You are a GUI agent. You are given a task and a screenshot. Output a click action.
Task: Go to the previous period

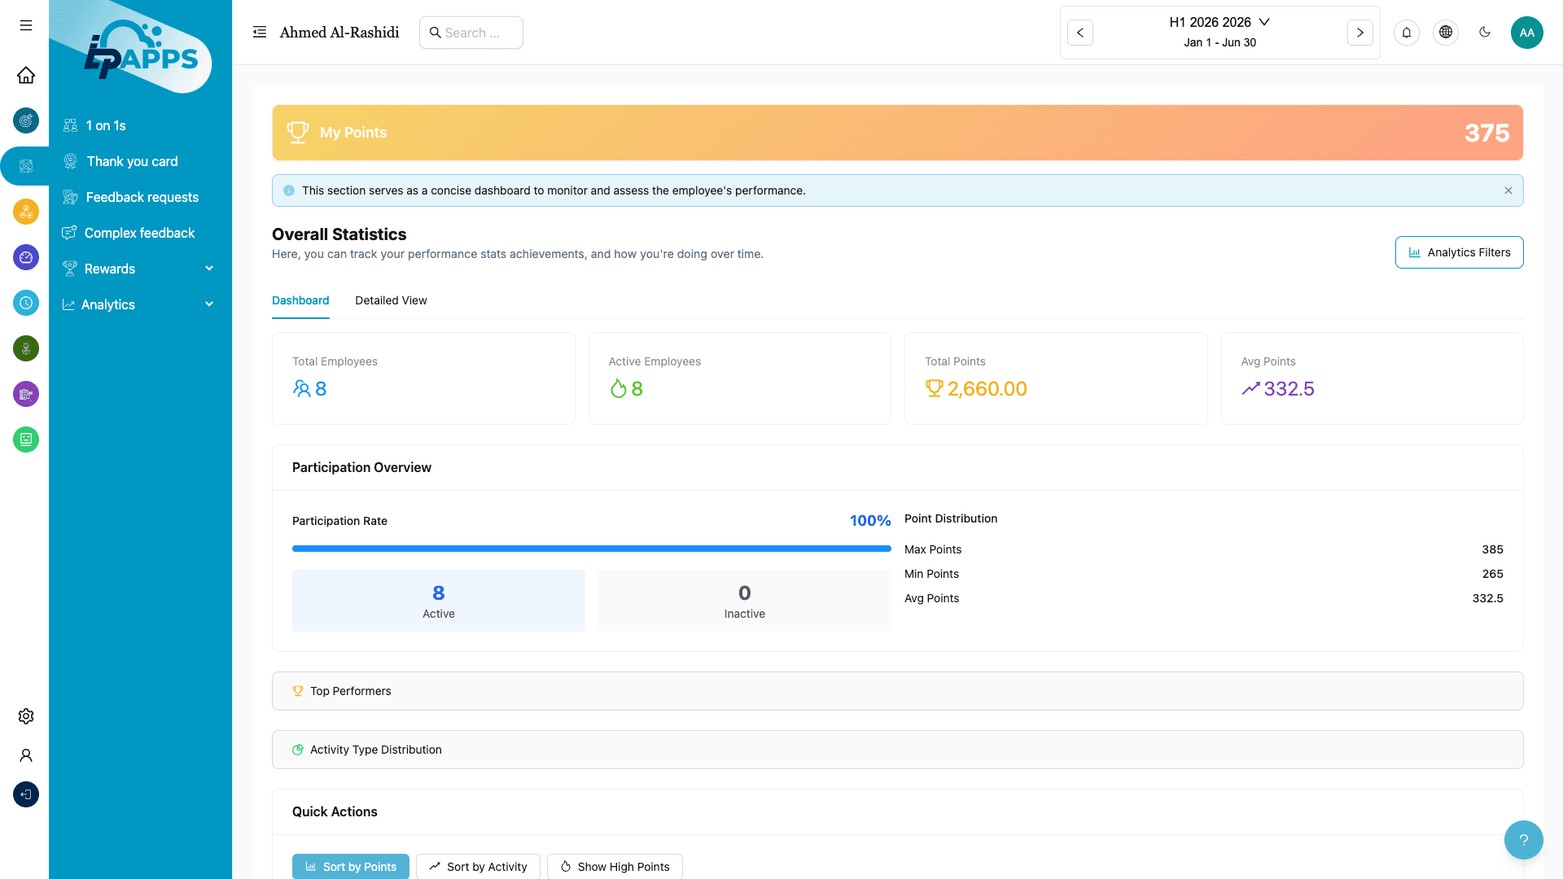pyautogui.click(x=1080, y=33)
